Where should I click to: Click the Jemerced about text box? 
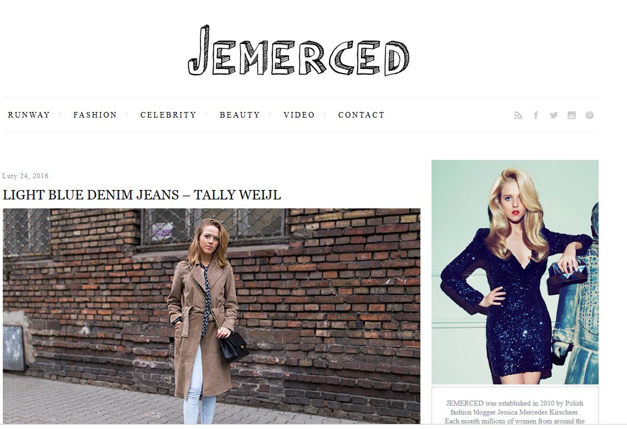point(515,406)
